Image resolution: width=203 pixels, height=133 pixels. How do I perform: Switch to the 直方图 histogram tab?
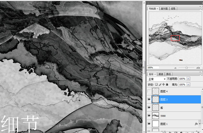coord(164,8)
